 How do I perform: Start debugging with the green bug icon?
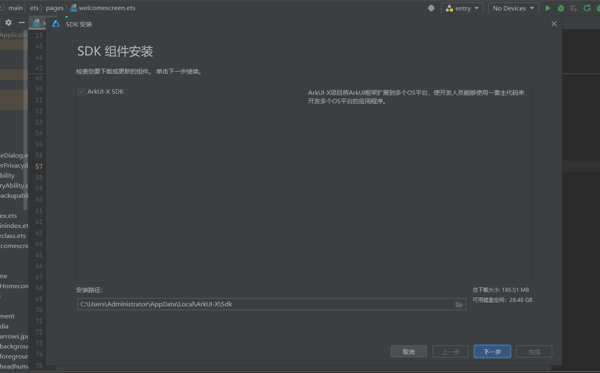(561, 8)
